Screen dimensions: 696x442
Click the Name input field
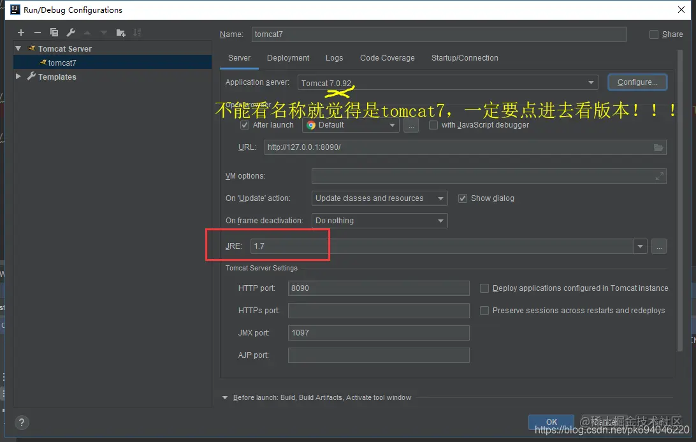pos(439,34)
